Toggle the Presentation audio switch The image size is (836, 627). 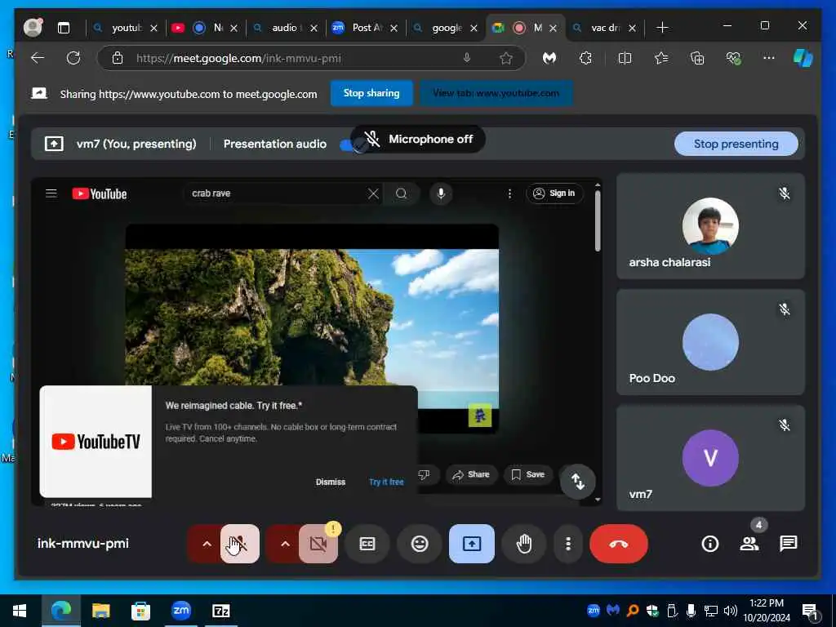click(x=353, y=145)
